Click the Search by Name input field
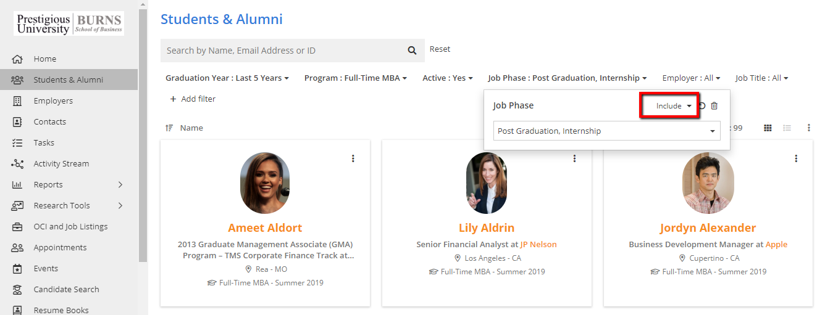Viewport: 825px width, 315px height. pos(281,51)
